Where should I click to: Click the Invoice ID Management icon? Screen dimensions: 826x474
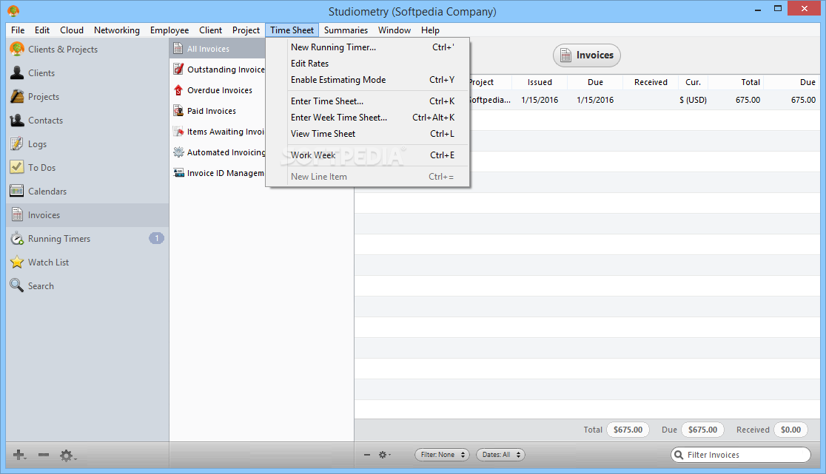[178, 172]
